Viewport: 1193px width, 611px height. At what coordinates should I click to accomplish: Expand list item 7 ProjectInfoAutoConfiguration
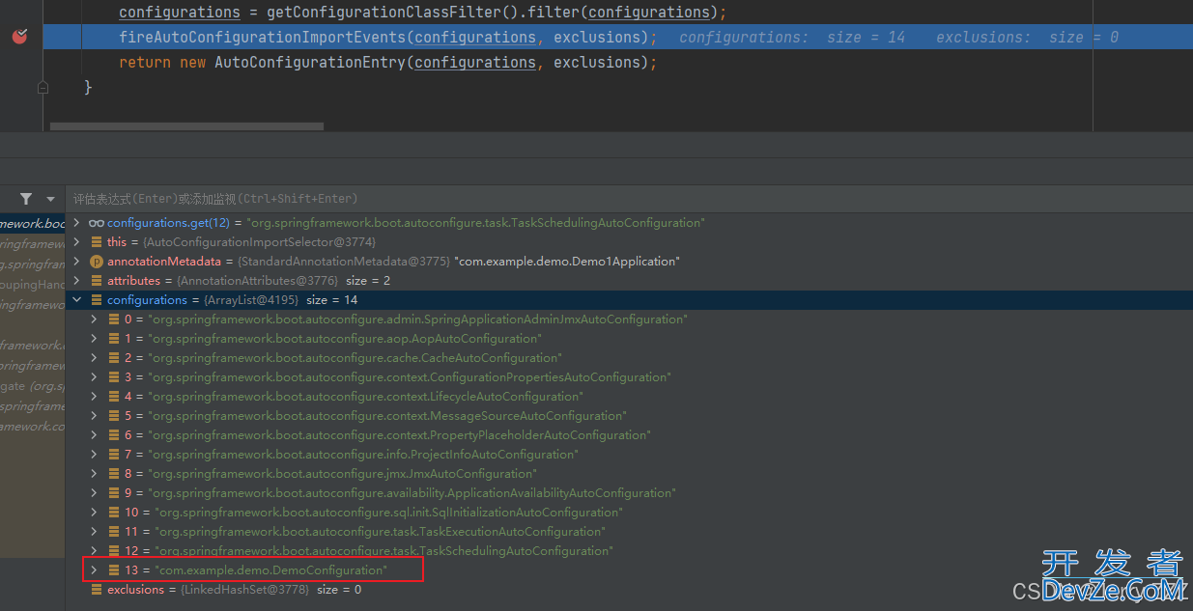point(94,455)
